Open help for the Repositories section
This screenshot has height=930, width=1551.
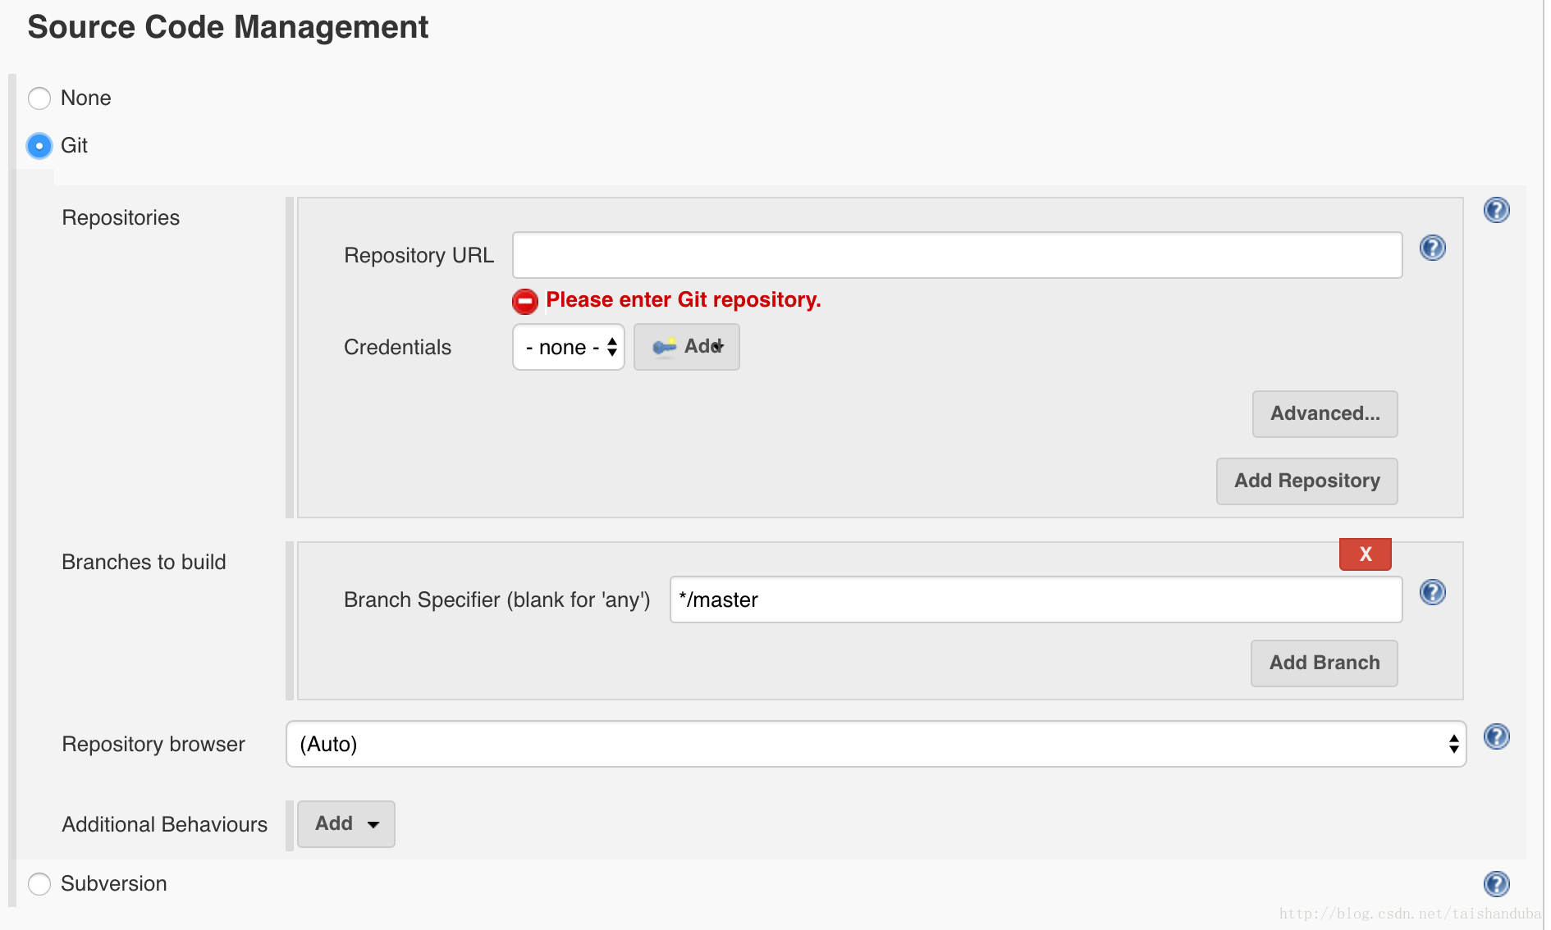(x=1497, y=210)
